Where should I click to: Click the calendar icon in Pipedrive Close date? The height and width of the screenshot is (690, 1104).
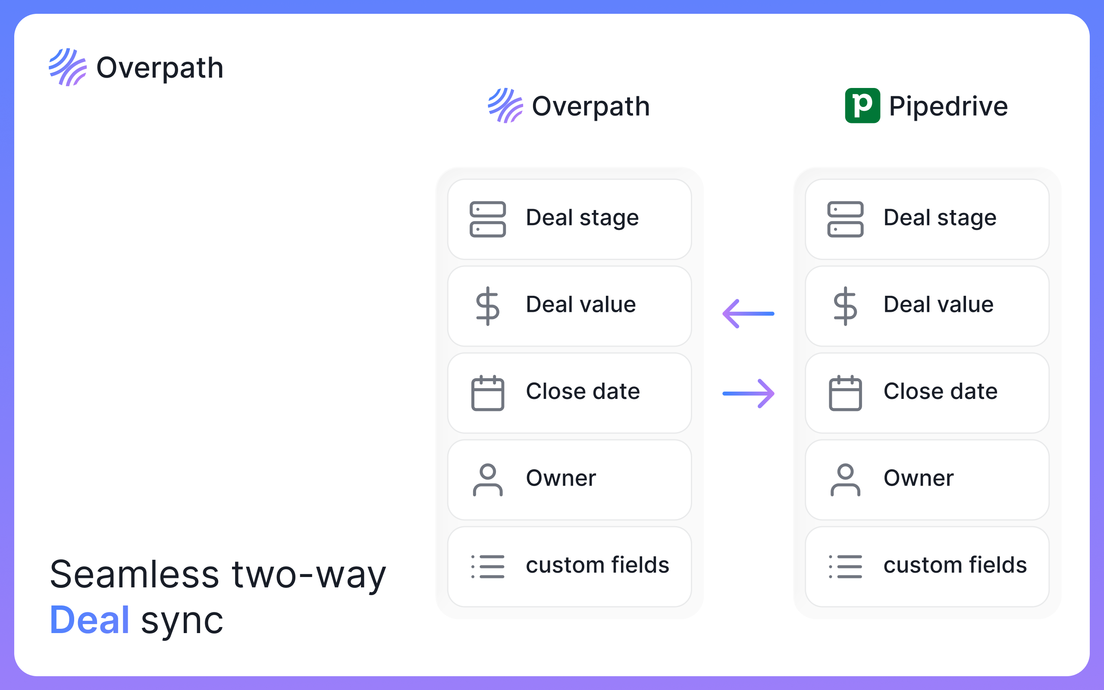pyautogui.click(x=845, y=393)
